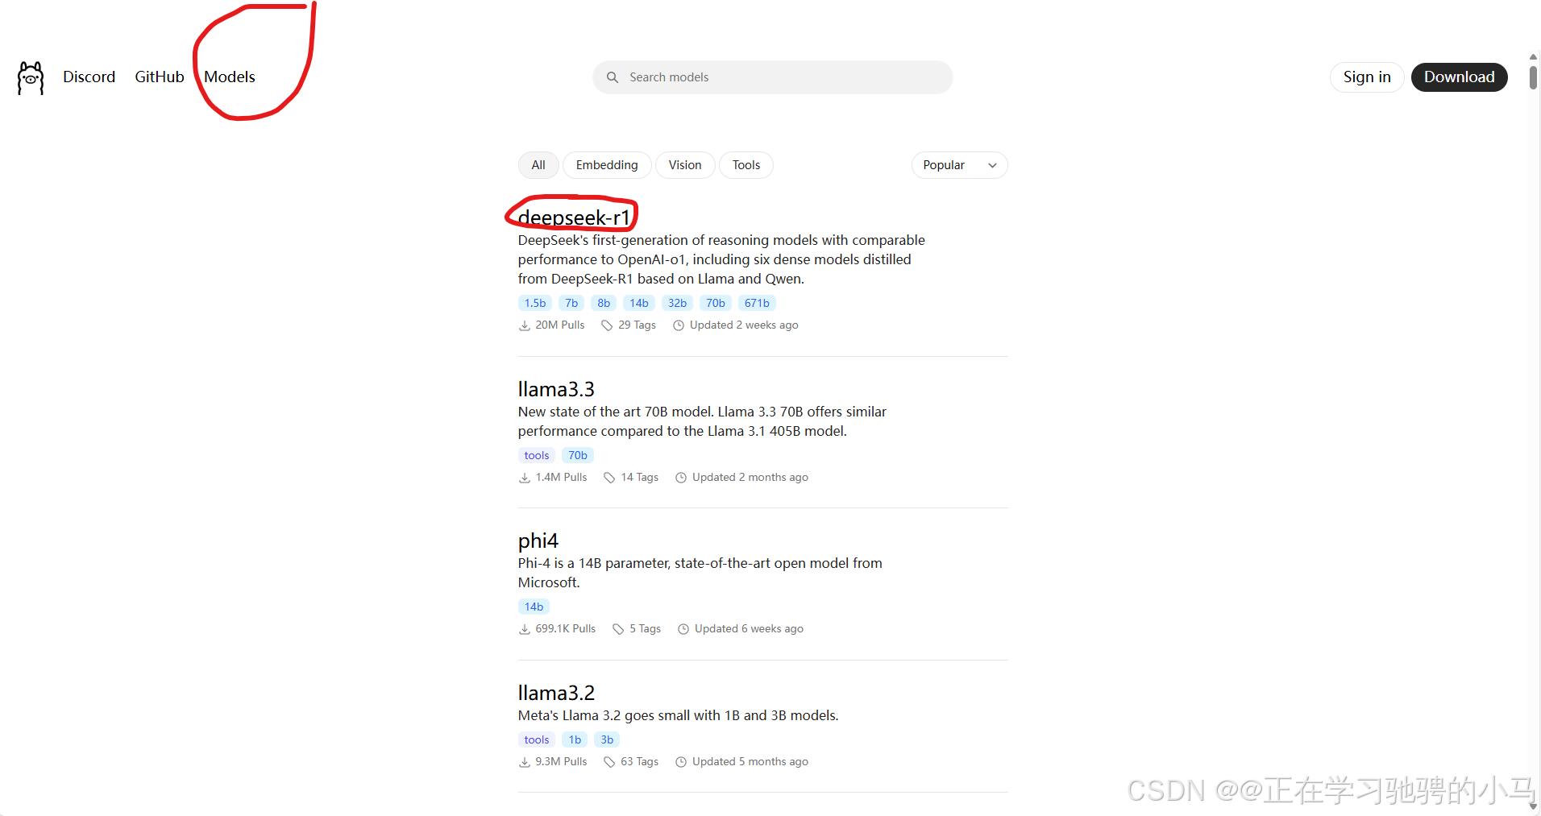Click the Sign in button
1541x816 pixels.
tap(1367, 77)
